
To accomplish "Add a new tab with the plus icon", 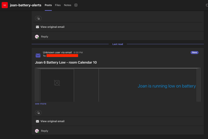I will [x=76, y=5].
